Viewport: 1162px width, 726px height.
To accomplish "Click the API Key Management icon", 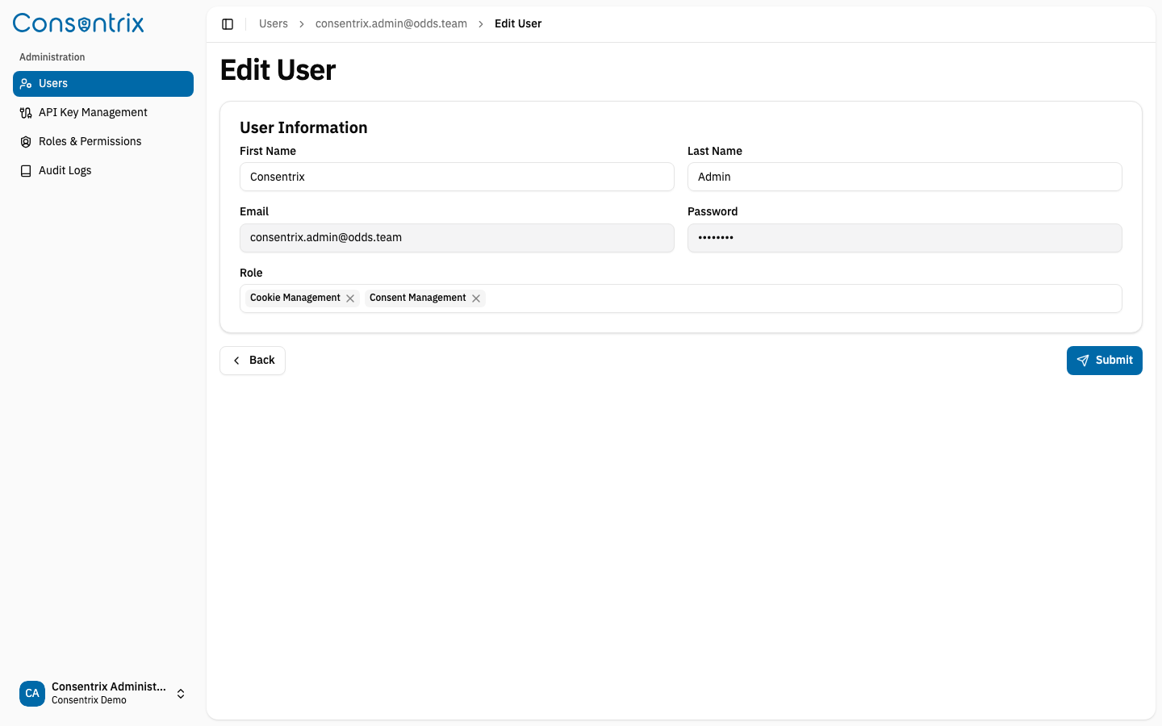I will [26, 113].
